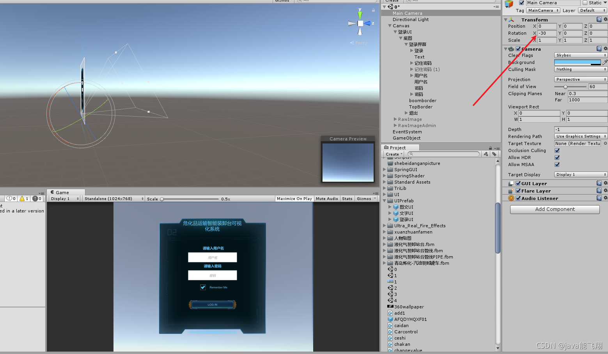The width and height of the screenshot is (608, 354).
Task: Open the Tag dropdown showing MainCamera
Action: 543,10
